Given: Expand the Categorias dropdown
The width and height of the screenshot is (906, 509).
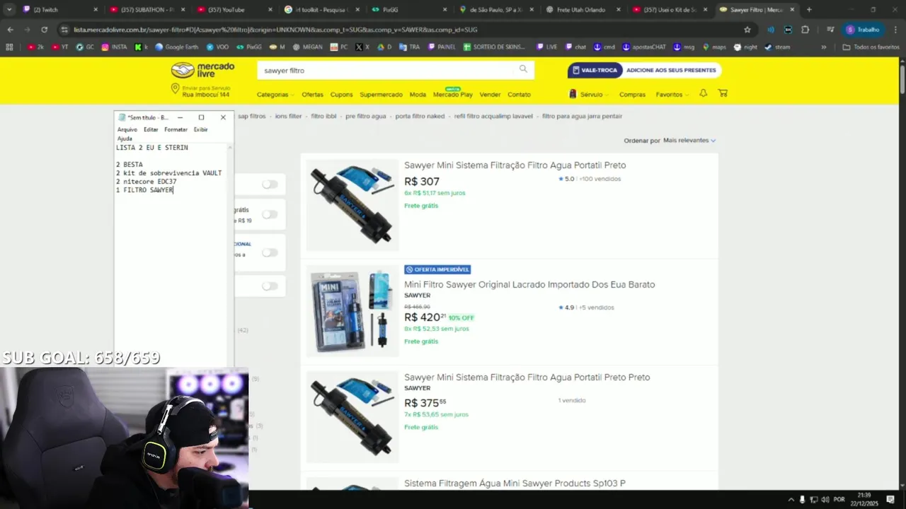Looking at the screenshot, I should point(275,94).
